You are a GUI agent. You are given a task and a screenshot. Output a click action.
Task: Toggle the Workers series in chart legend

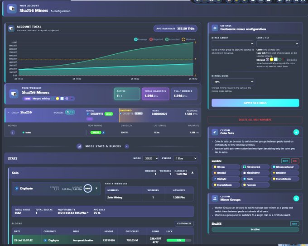[188, 39]
